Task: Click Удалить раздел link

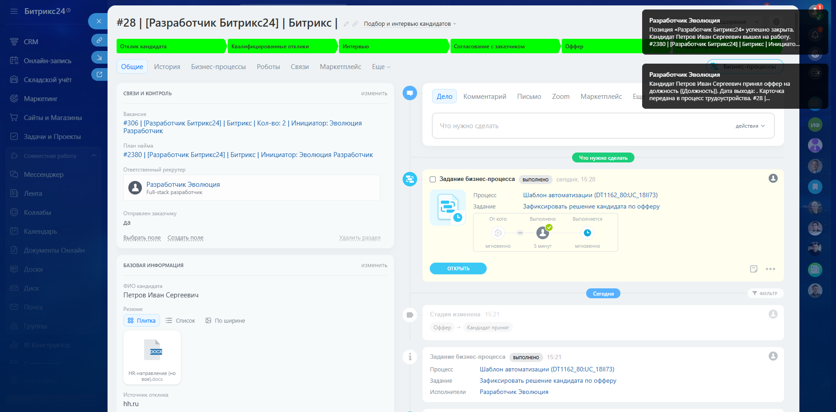Action: pyautogui.click(x=360, y=238)
